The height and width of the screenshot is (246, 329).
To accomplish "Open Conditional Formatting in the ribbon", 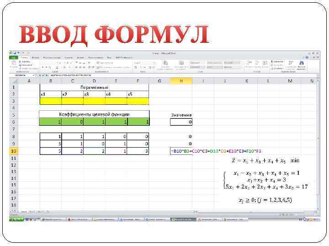I will tap(165, 65).
